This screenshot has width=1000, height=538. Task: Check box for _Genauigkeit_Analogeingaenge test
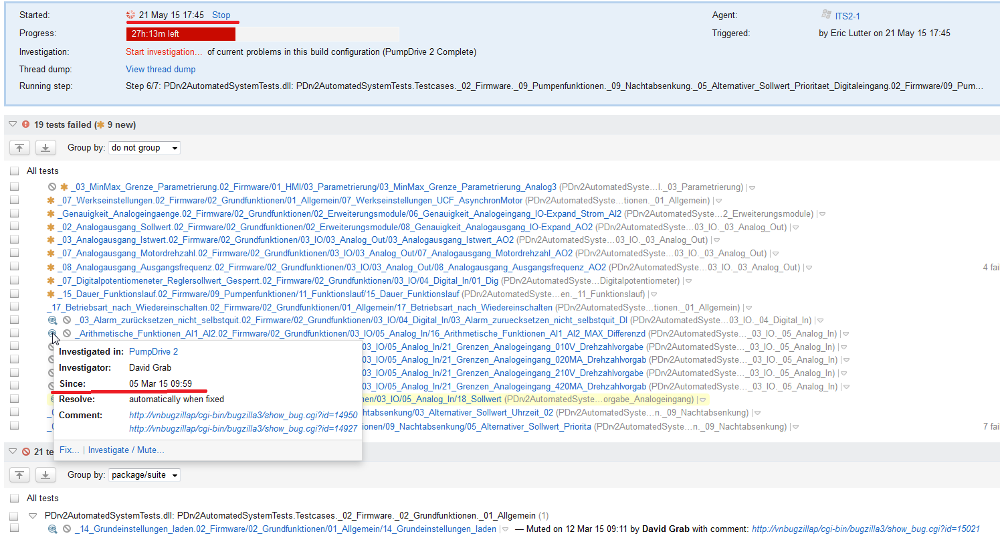(15, 213)
